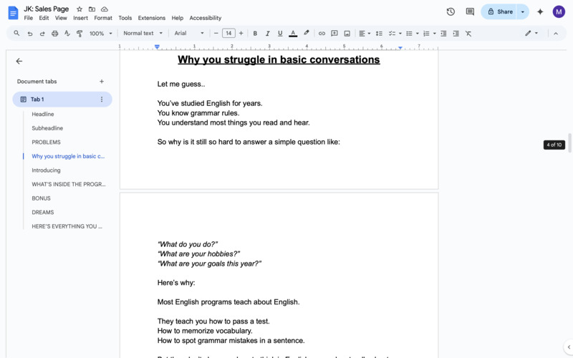Activate the paint format tool
The width and height of the screenshot is (573, 358).
click(x=80, y=34)
